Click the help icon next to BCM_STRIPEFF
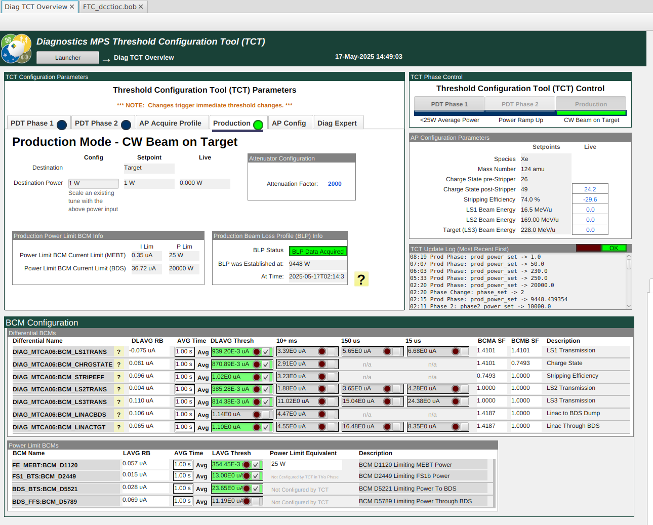653x525 pixels. tap(119, 377)
